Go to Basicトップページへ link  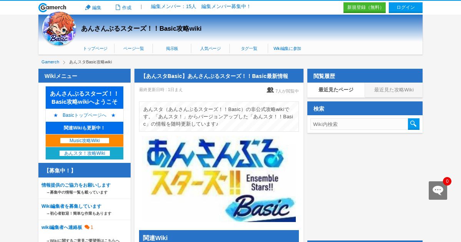click(85, 115)
